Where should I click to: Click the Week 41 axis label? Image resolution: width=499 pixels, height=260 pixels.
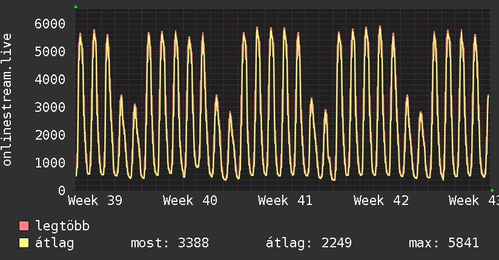(x=285, y=201)
